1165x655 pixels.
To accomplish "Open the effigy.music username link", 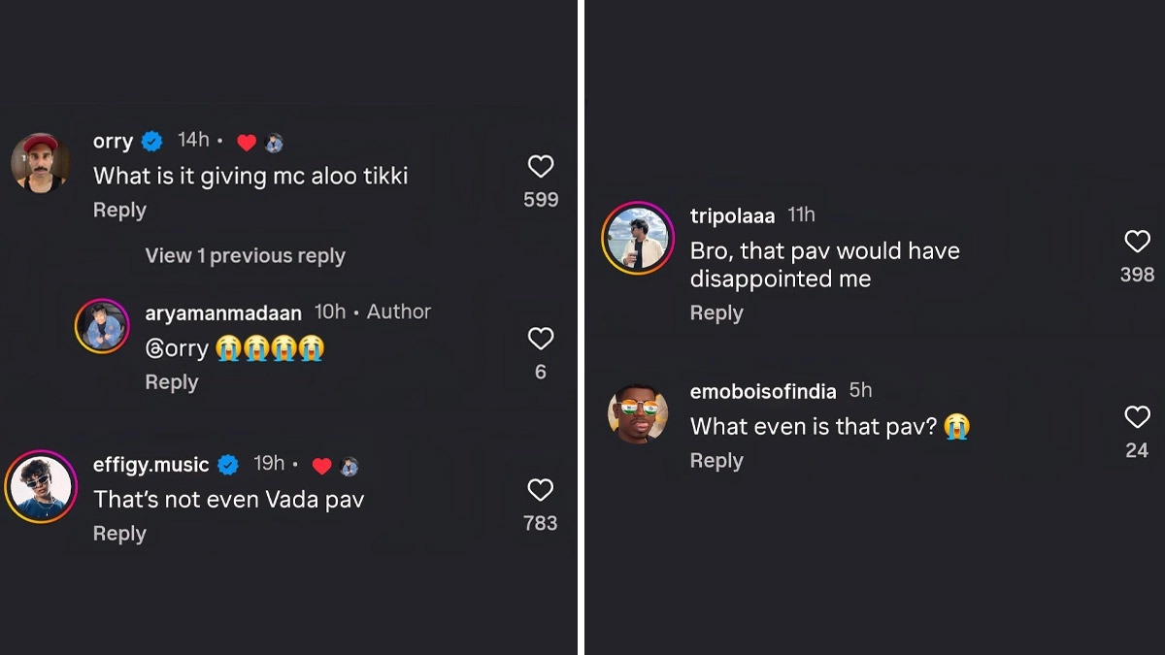I will pyautogui.click(x=150, y=465).
